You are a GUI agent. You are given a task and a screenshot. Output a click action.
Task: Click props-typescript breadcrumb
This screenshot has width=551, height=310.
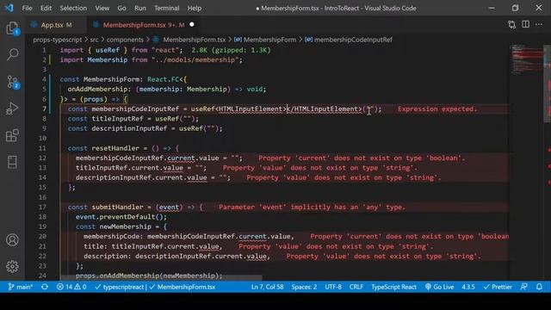[58, 40]
